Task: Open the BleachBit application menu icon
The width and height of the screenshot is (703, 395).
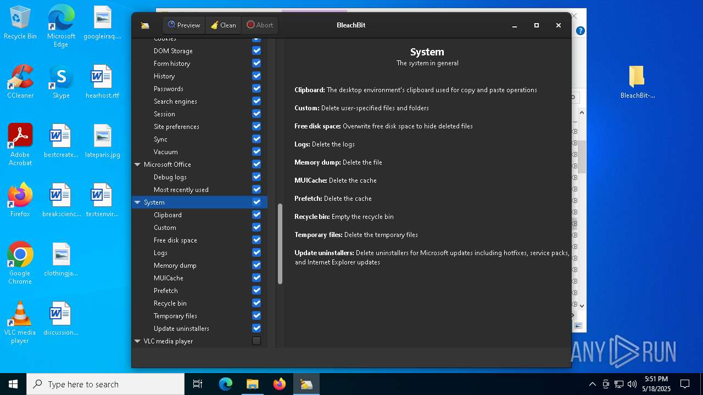Action: [145, 25]
